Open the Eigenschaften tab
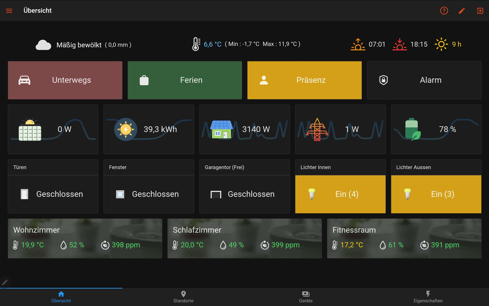The height and width of the screenshot is (306, 489). pos(428,297)
